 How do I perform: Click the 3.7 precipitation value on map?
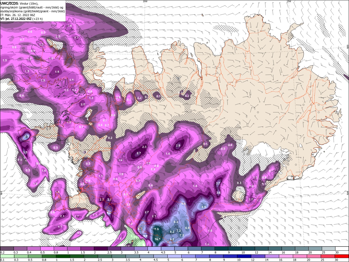218,183
